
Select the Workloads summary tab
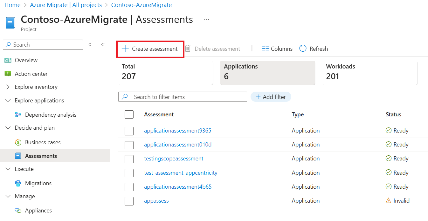[x=370, y=73]
